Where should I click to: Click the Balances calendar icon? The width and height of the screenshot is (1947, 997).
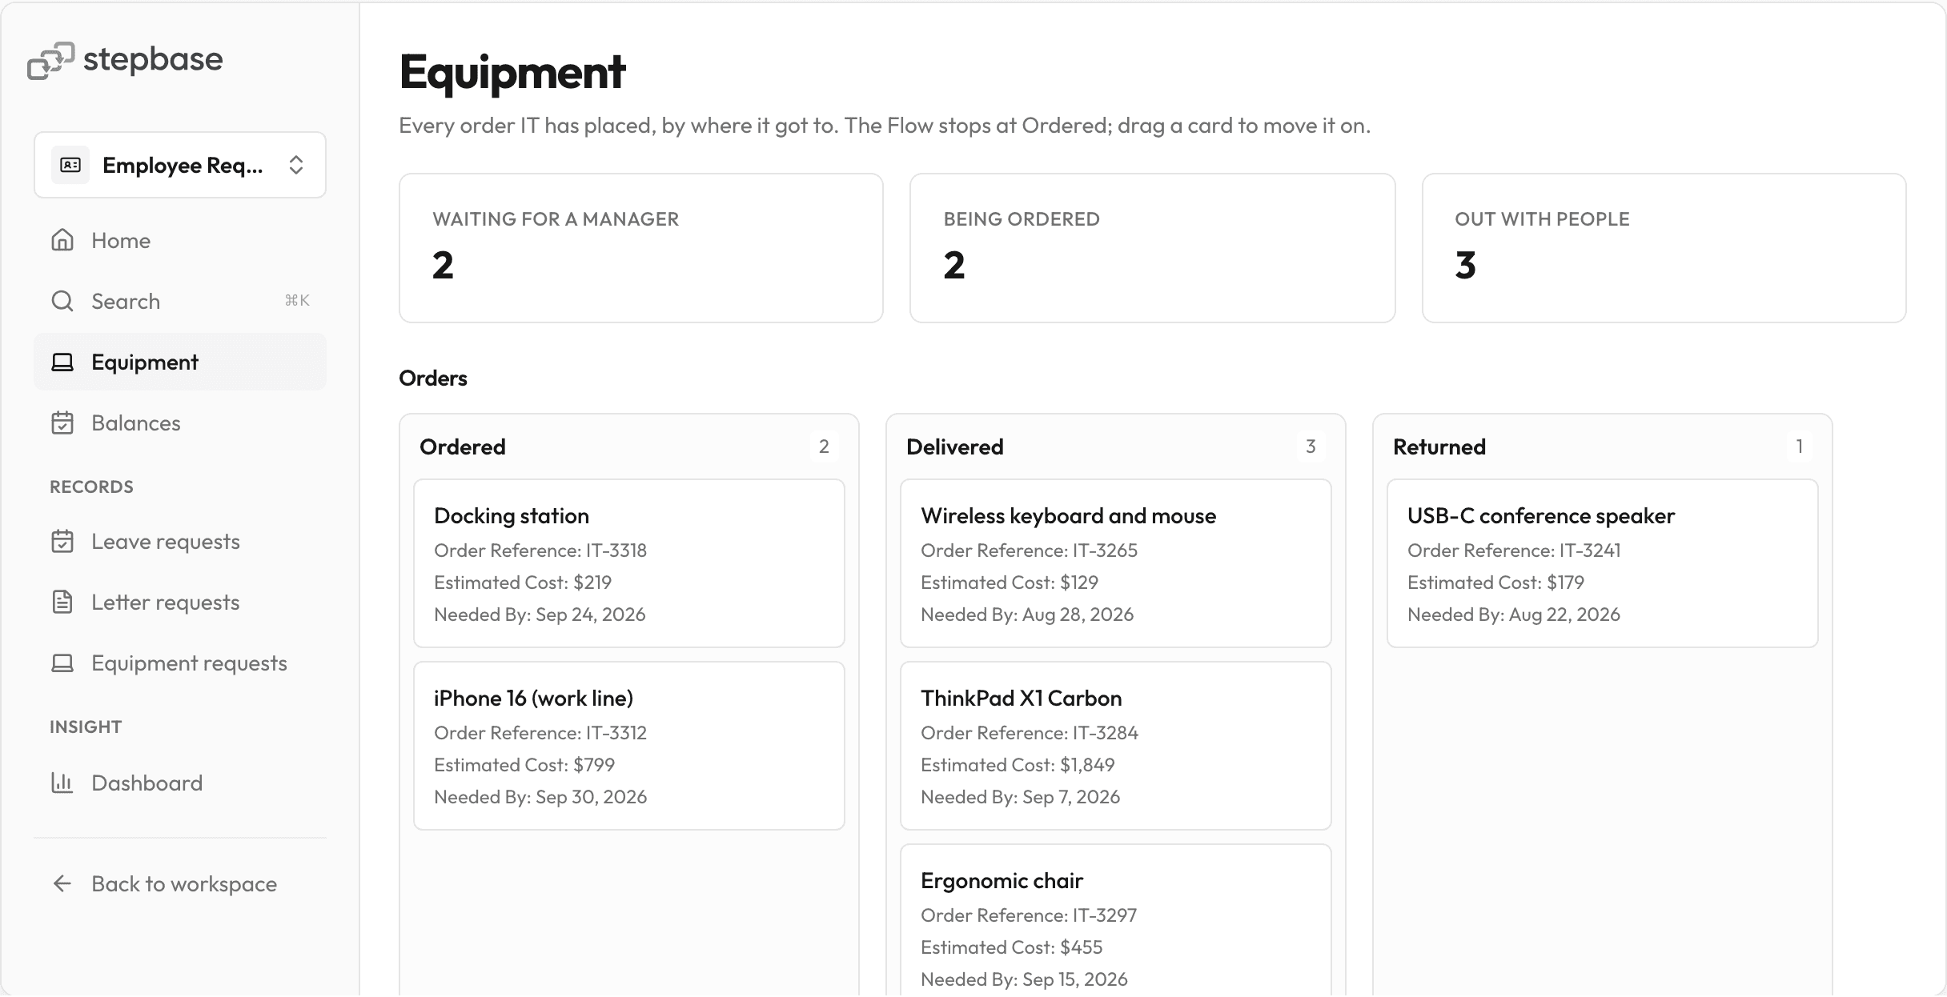pos(62,422)
